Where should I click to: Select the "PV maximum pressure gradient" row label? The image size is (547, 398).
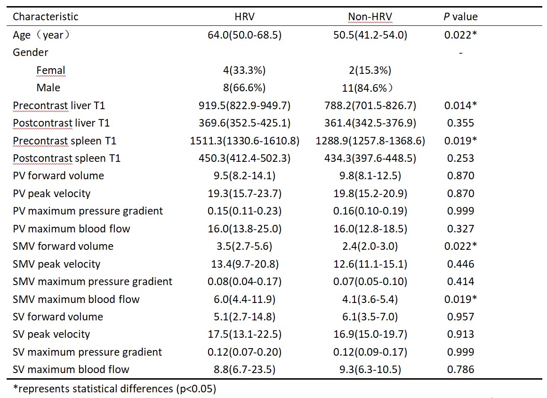88,211
